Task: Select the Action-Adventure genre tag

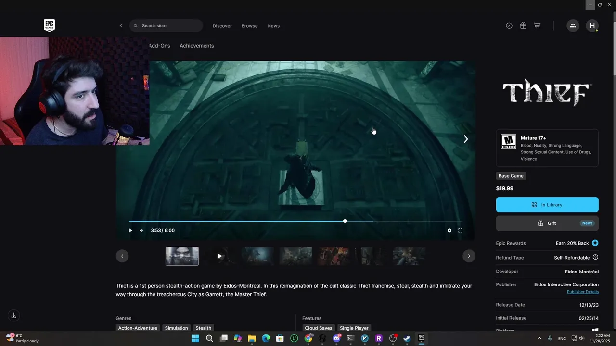Action: 138,328
